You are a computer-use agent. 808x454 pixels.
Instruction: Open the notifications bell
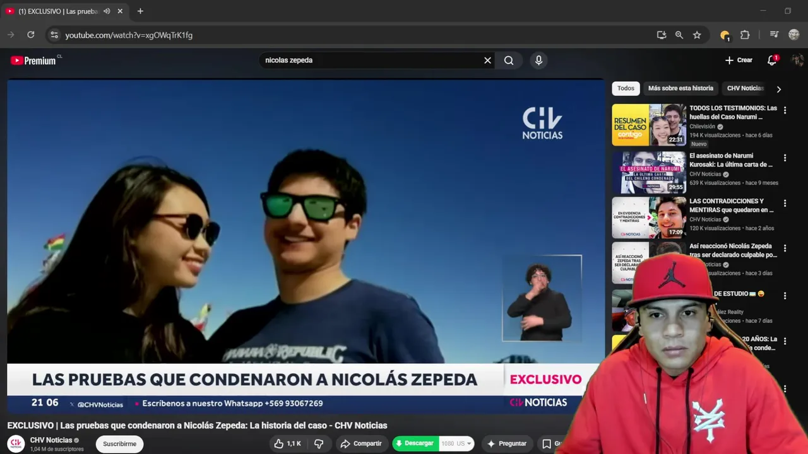pyautogui.click(x=771, y=61)
